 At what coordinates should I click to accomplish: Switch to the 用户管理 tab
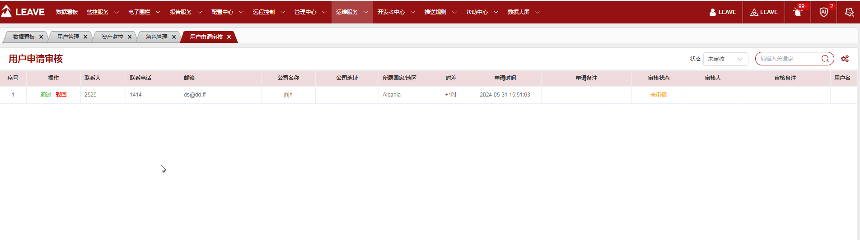tap(68, 37)
